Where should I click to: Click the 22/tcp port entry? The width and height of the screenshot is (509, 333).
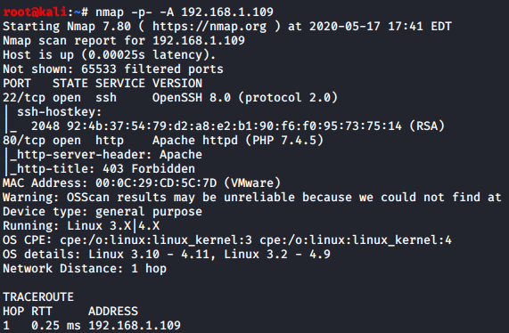click(24, 98)
